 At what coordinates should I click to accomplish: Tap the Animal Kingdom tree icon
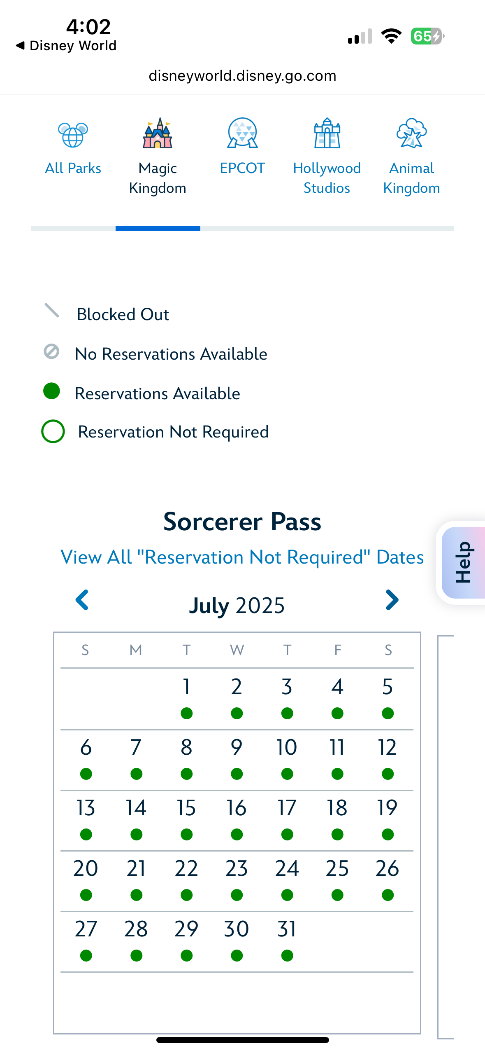pos(411,133)
